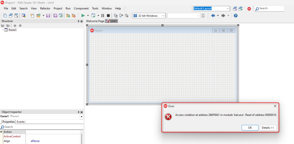Click the red Embarcadero icon near Search
Viewport: 294px width, 144px height.
pyautogui.click(x=249, y=9)
